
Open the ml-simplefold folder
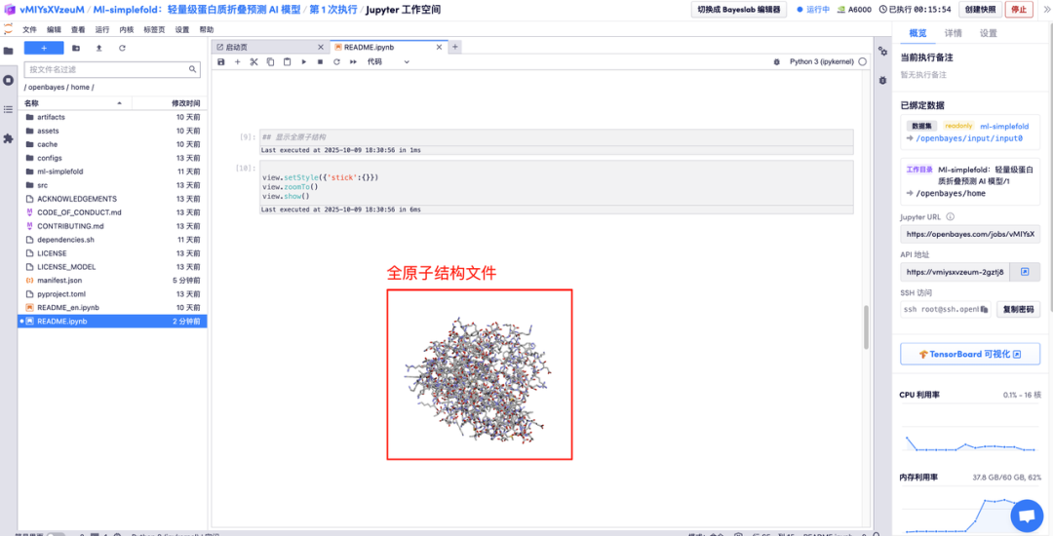pyautogui.click(x=59, y=172)
